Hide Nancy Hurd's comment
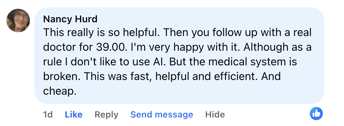The height and width of the screenshot is (126, 344). (215, 115)
